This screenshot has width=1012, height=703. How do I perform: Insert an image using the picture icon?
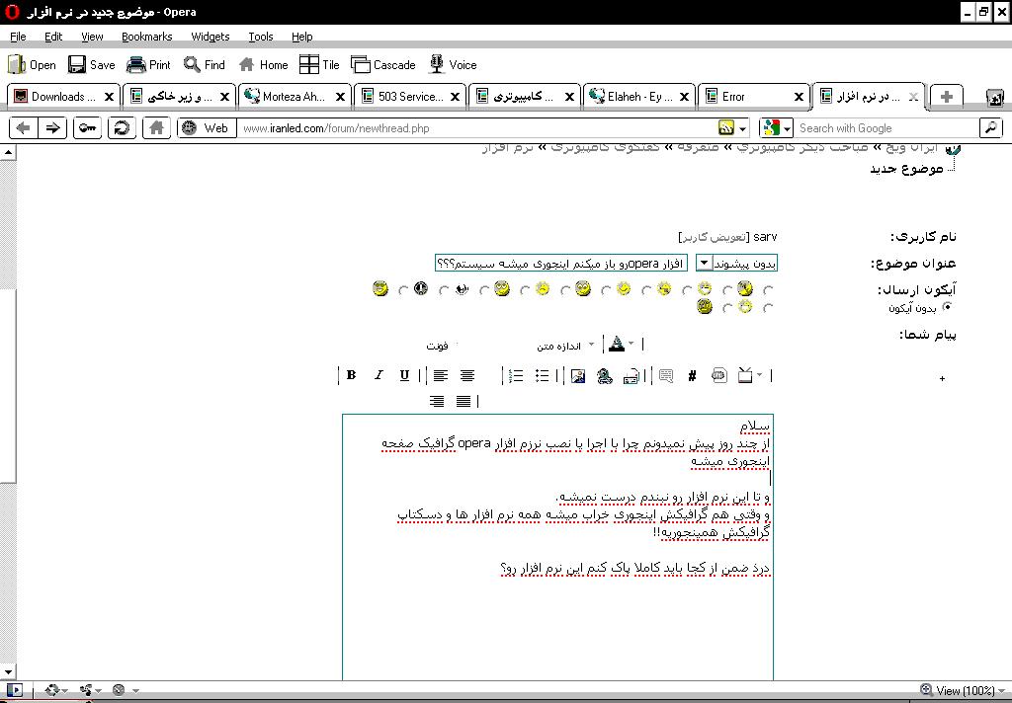coord(578,375)
